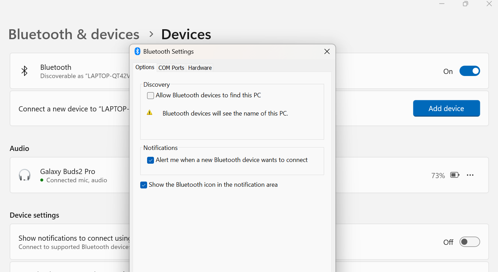Go back to Bluetooth & devices breadcrumb

click(74, 34)
